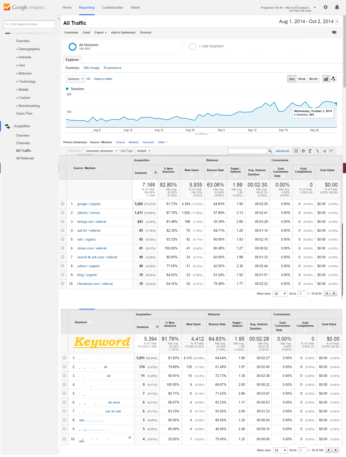Click Select a metric link

coord(103,79)
